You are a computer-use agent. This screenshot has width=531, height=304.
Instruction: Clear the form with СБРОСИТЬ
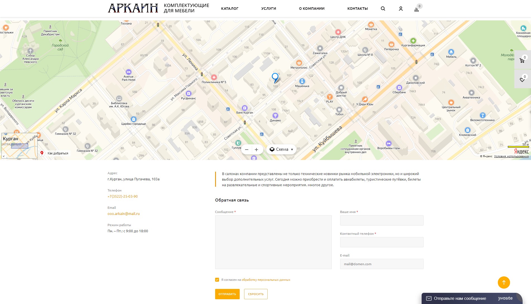click(256, 294)
